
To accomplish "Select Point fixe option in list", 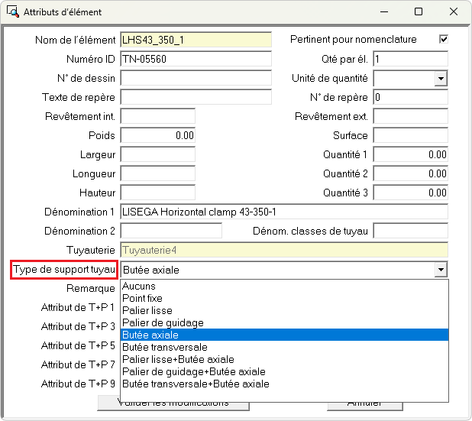I will [x=143, y=298].
